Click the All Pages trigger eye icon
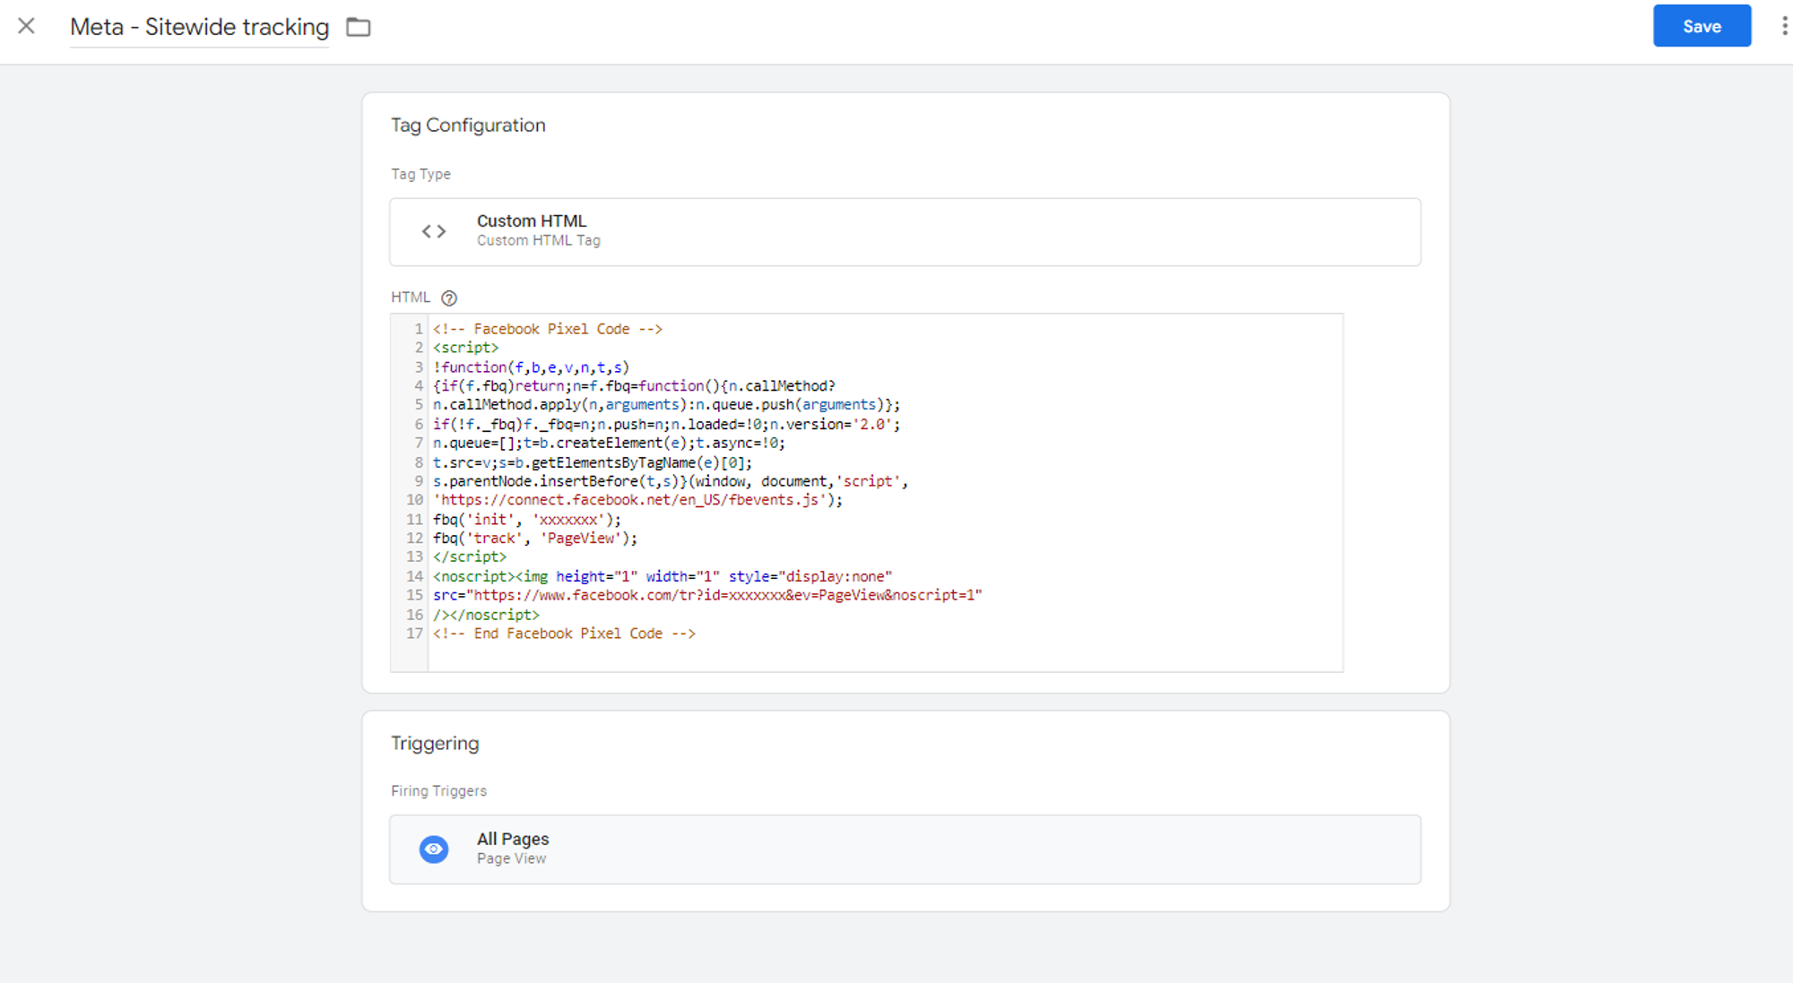The height and width of the screenshot is (983, 1793). 434,849
